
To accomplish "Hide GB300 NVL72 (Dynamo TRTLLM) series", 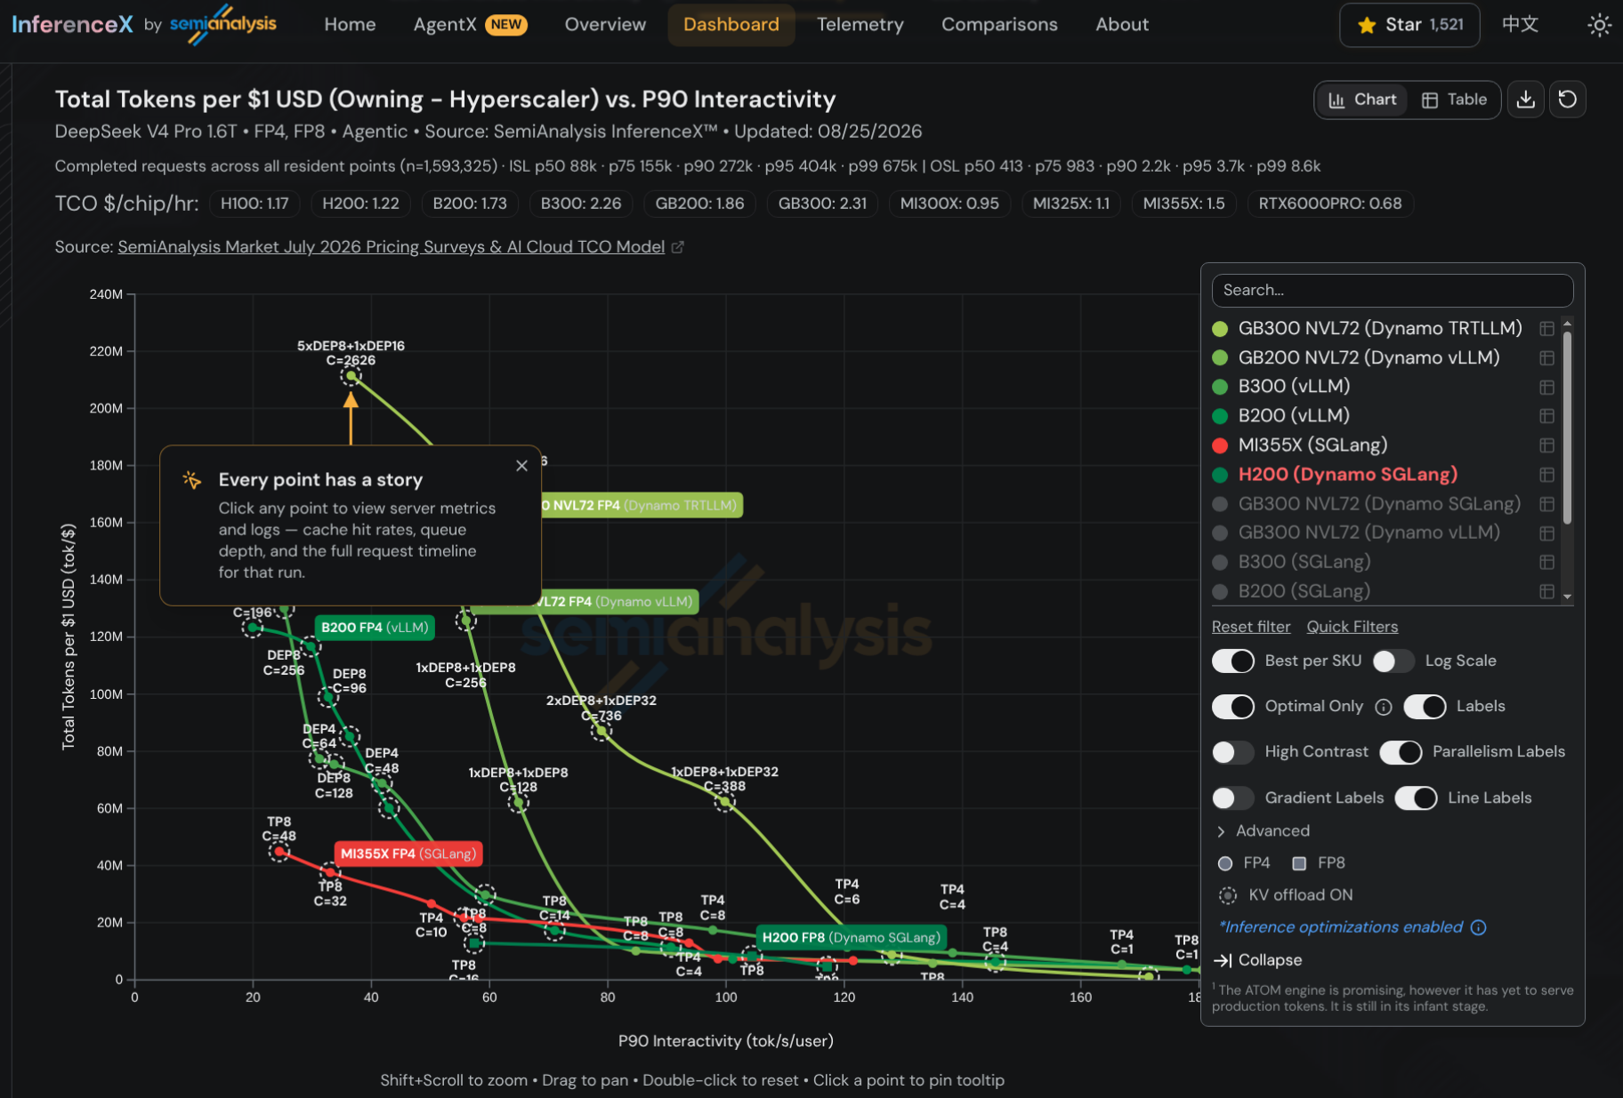I will [x=1380, y=329].
